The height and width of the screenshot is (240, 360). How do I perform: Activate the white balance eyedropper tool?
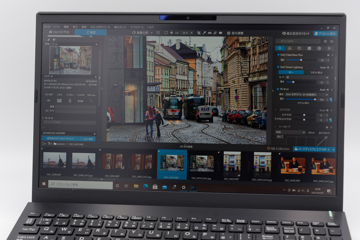click(x=204, y=33)
